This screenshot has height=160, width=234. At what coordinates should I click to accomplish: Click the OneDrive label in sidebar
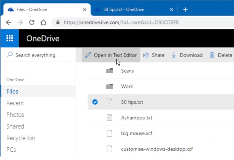click(15, 80)
